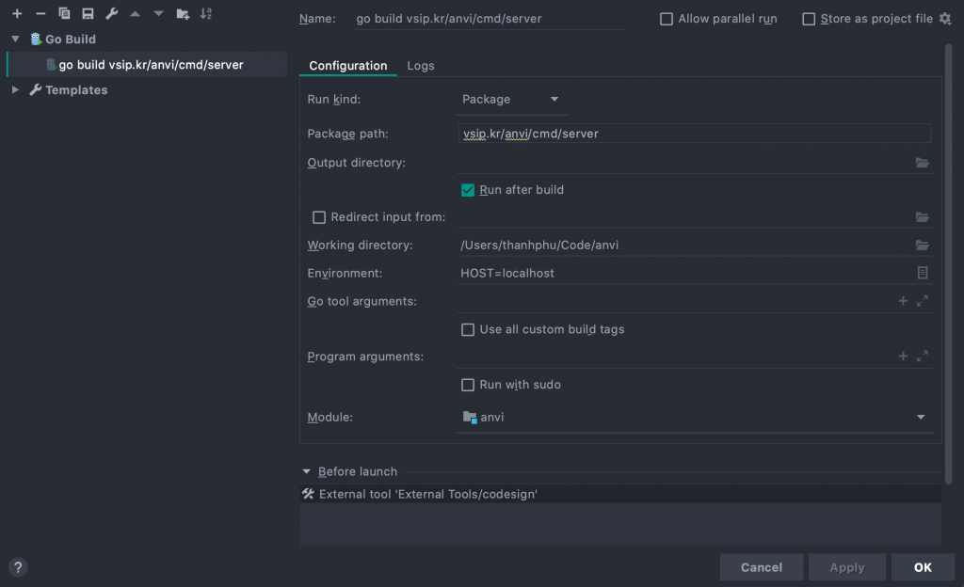Click the Package path input field
The width and height of the screenshot is (964, 587).
click(694, 134)
